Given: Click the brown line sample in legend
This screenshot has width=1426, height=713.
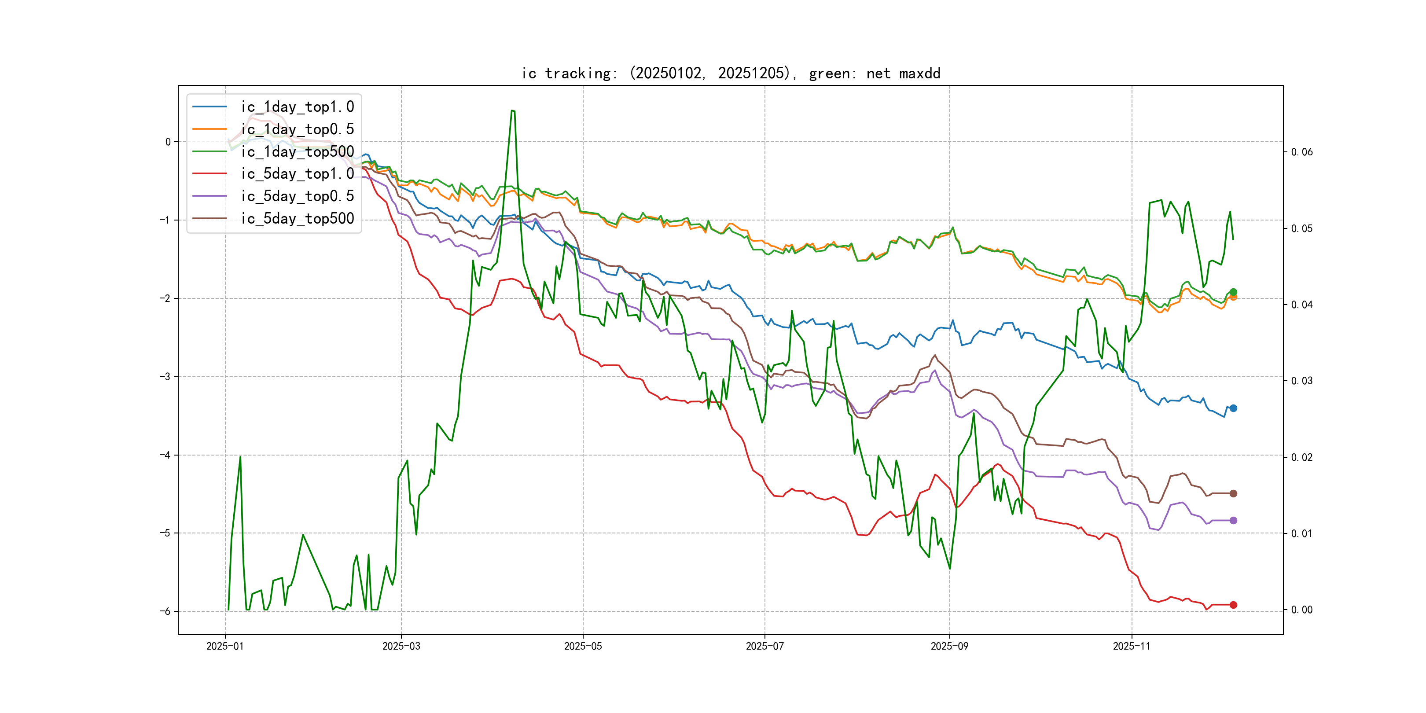Looking at the screenshot, I should 209,218.
